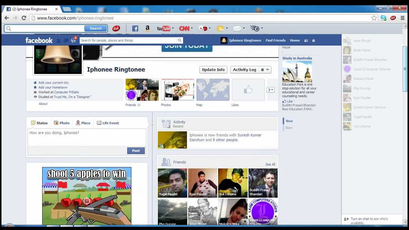This screenshot has width=409, height=230.
Task: Open Yugal Paudel friend photo
Action: tap(173, 183)
